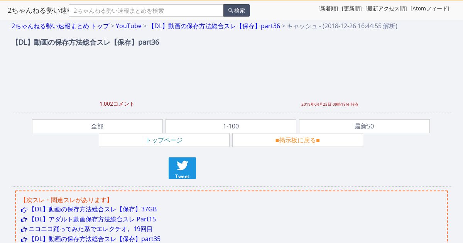Click the hand pointer icon beside part35 thread

[x=24, y=239]
